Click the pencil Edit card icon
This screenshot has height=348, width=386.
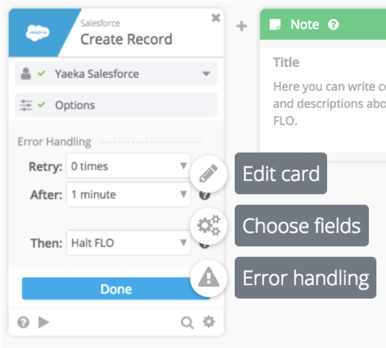tap(208, 174)
